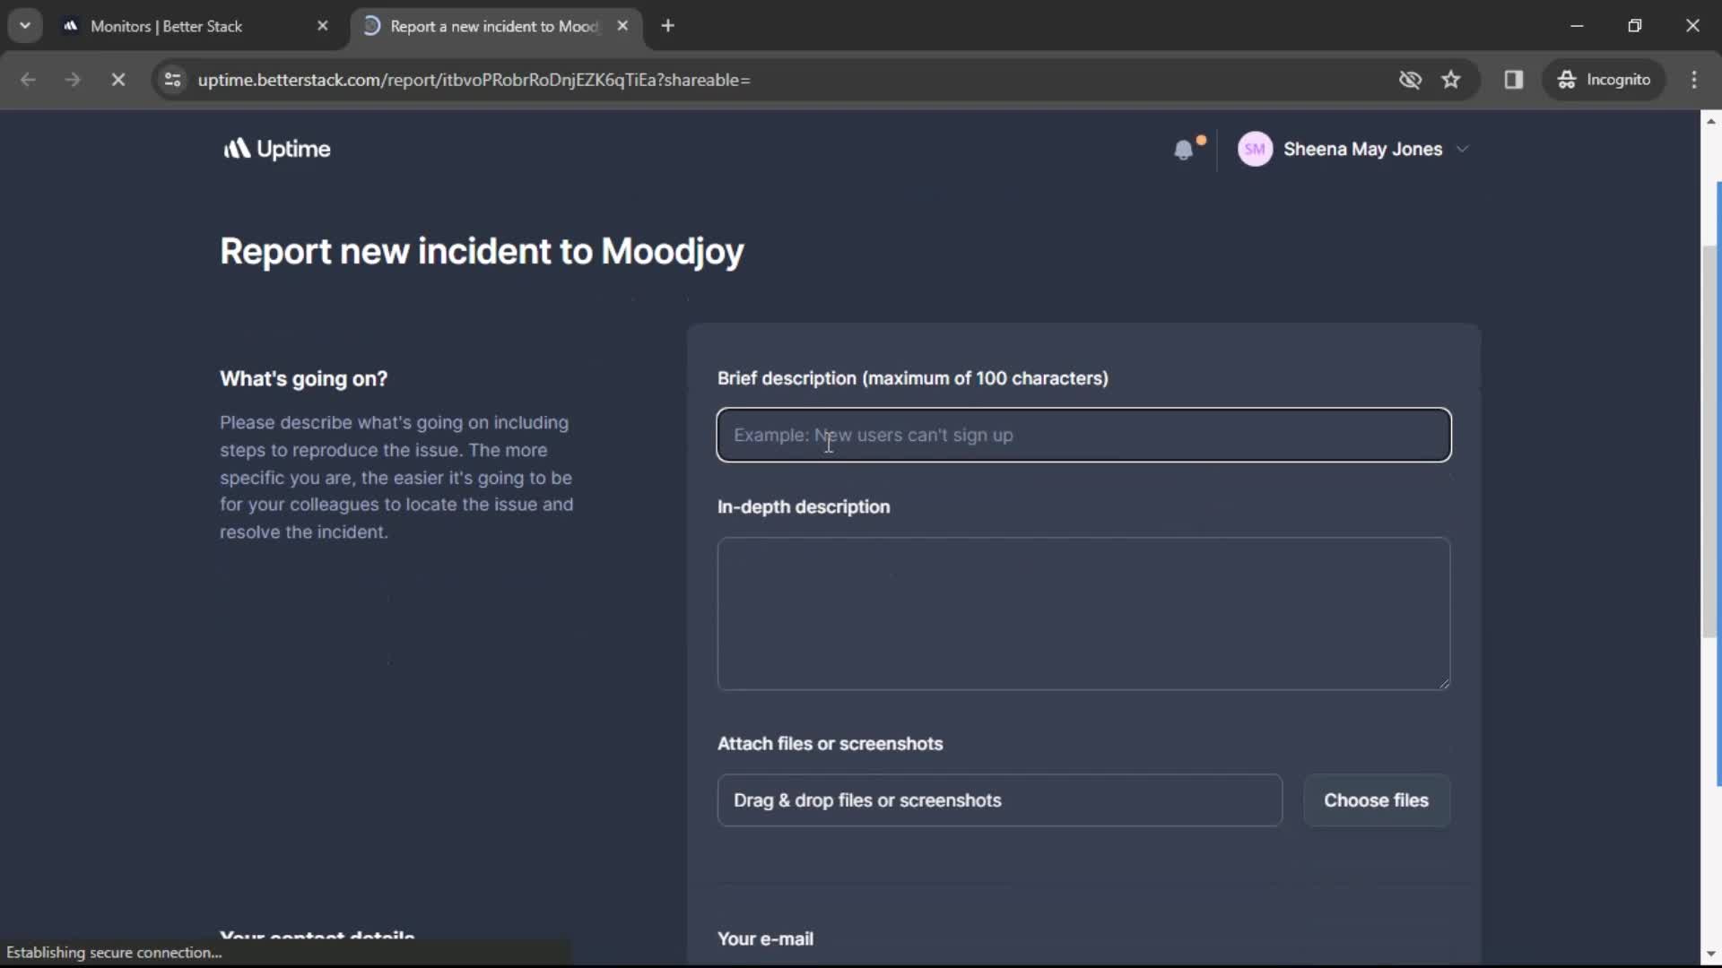Click the scrollbar down arrow
Viewport: 1722px width, 968px height.
click(1710, 955)
